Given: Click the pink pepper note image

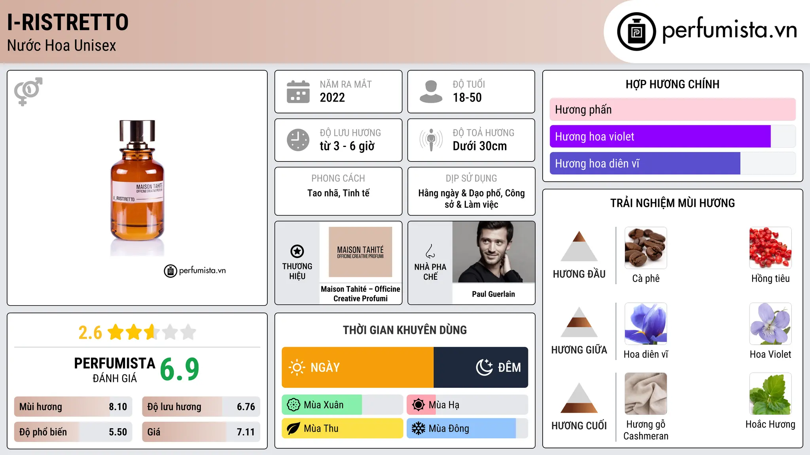Looking at the screenshot, I should [x=770, y=248].
